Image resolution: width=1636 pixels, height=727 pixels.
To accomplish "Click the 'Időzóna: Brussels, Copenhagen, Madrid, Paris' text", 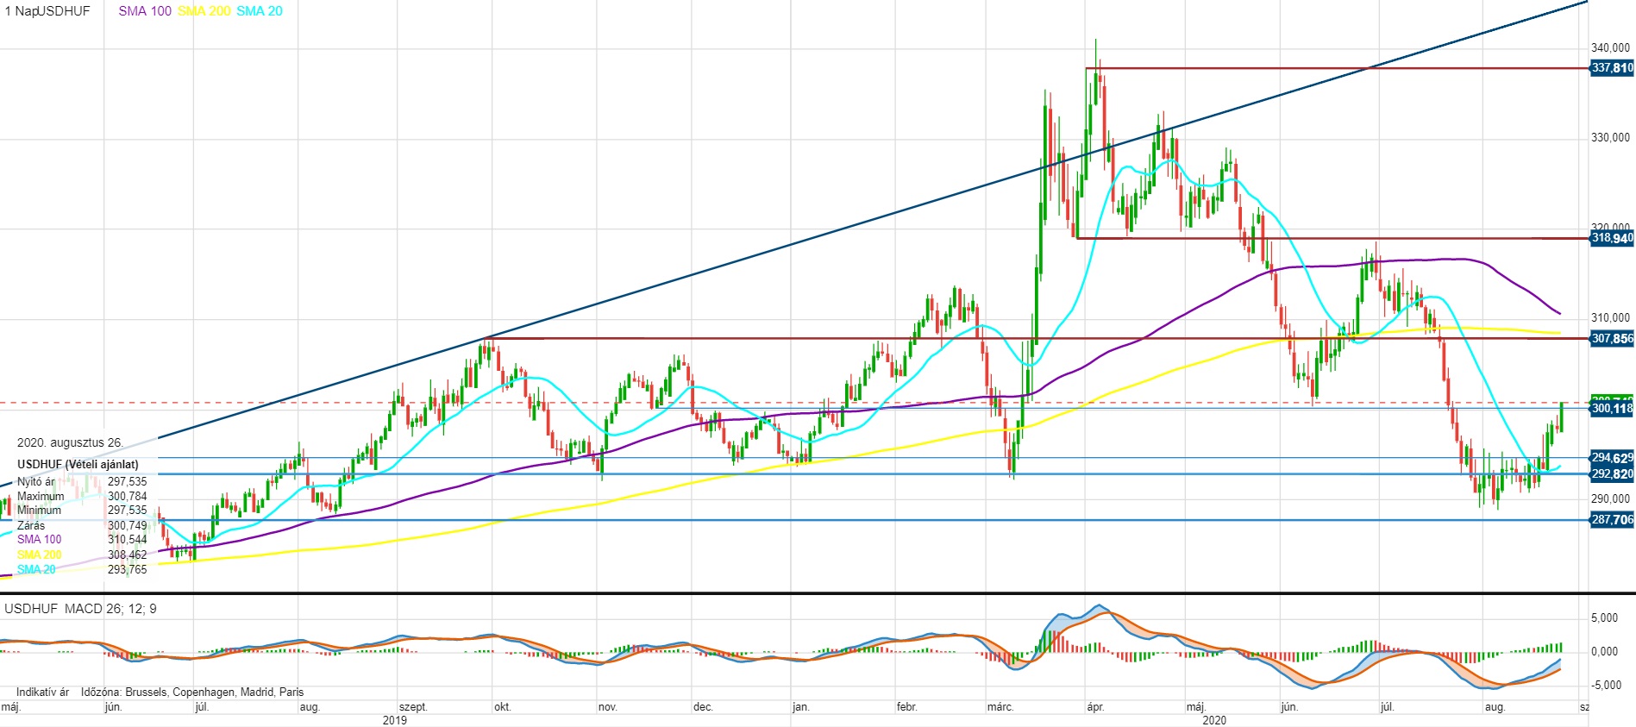I will (x=192, y=693).
